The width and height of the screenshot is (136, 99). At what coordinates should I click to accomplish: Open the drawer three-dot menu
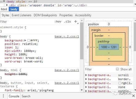(3, 96)
